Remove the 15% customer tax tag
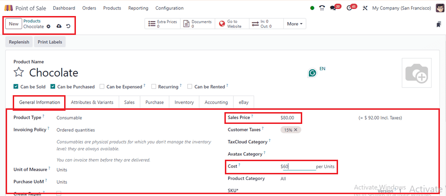The height and width of the screenshot is (196, 446). click(x=296, y=130)
